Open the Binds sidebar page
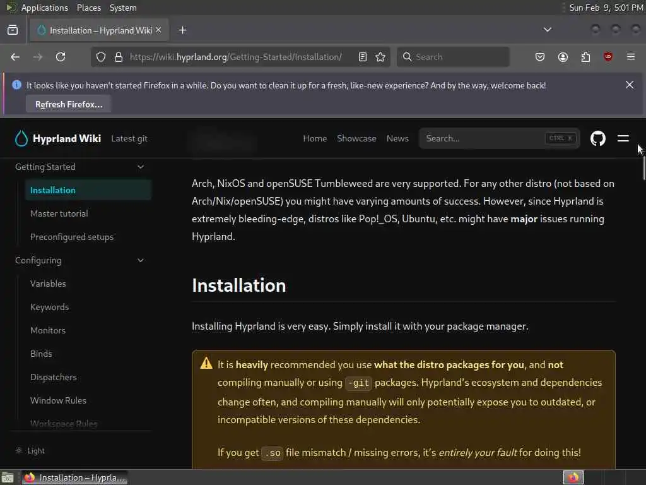 (41, 354)
